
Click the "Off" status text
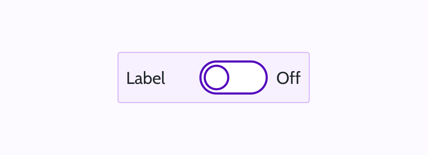[x=288, y=78]
